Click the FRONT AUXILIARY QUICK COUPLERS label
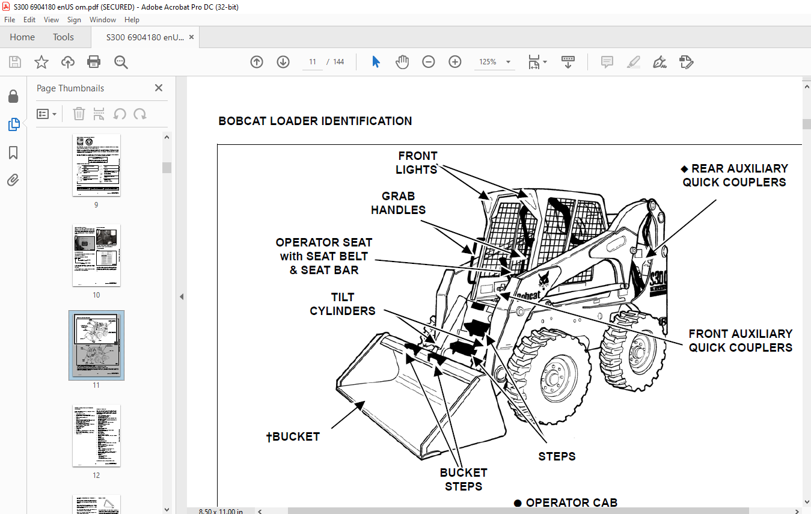The height and width of the screenshot is (514, 811). 741,340
